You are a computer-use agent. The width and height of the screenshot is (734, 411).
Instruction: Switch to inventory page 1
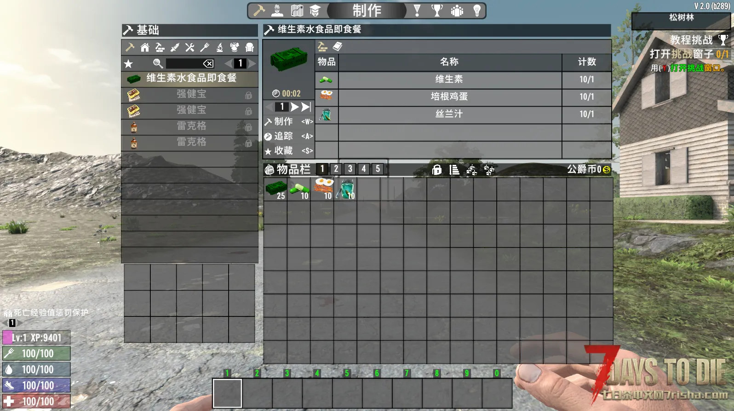[x=322, y=169]
